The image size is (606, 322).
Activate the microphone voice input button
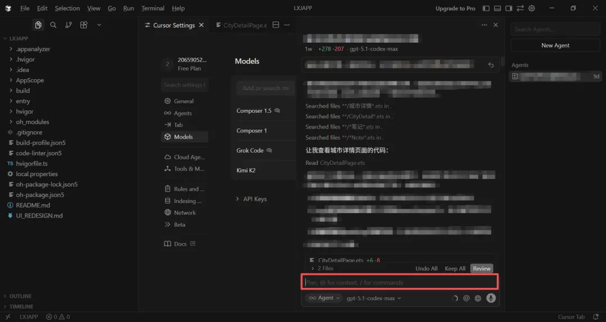coord(491,298)
